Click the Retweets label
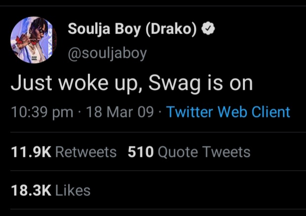Viewport: 306px width, 216px height. pos(86,152)
